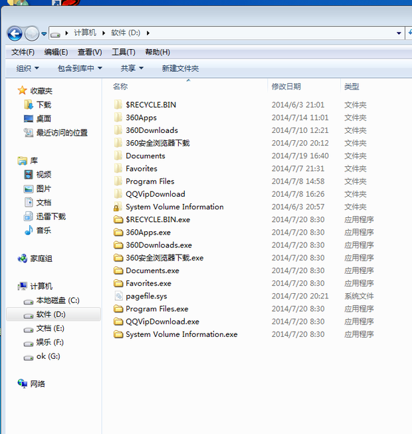This screenshot has width=412, height=434.
Task: Select 收藏夹 star icon in sidebar
Action: (x=22, y=90)
